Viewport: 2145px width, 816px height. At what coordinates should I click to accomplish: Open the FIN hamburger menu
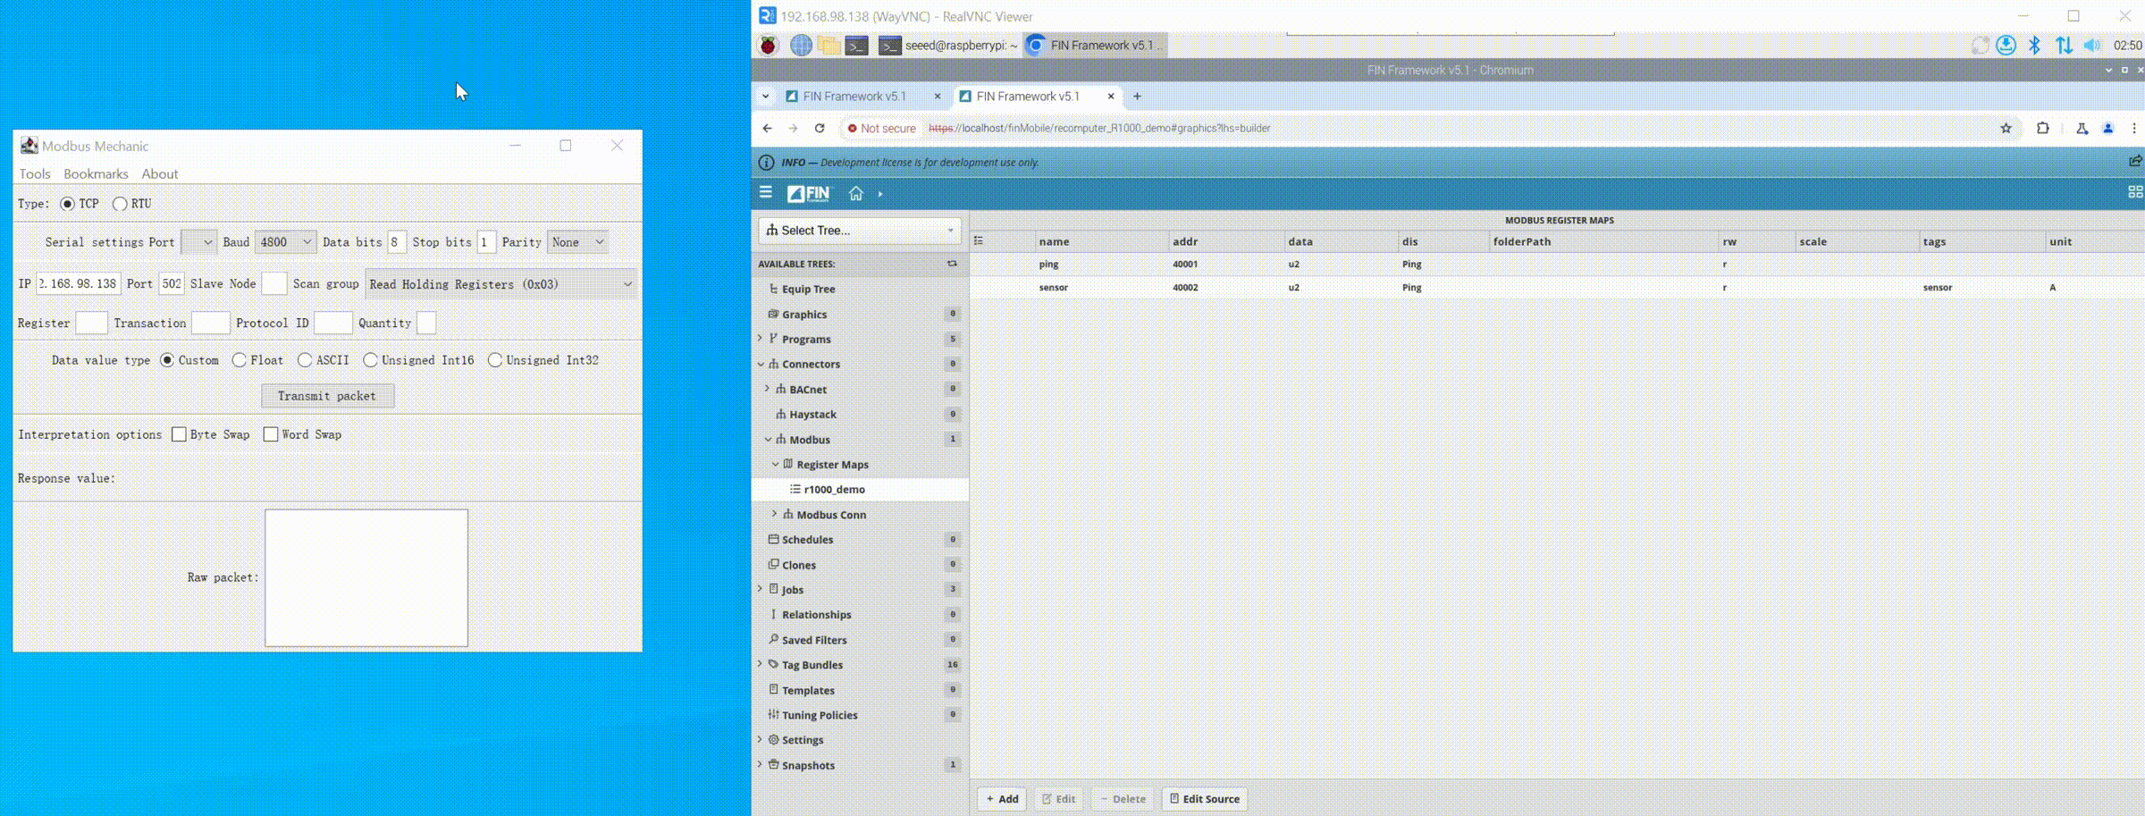(x=765, y=192)
